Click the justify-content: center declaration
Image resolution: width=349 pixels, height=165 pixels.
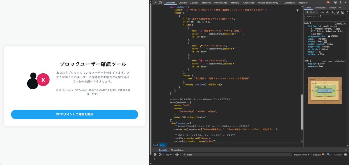coord(321,44)
